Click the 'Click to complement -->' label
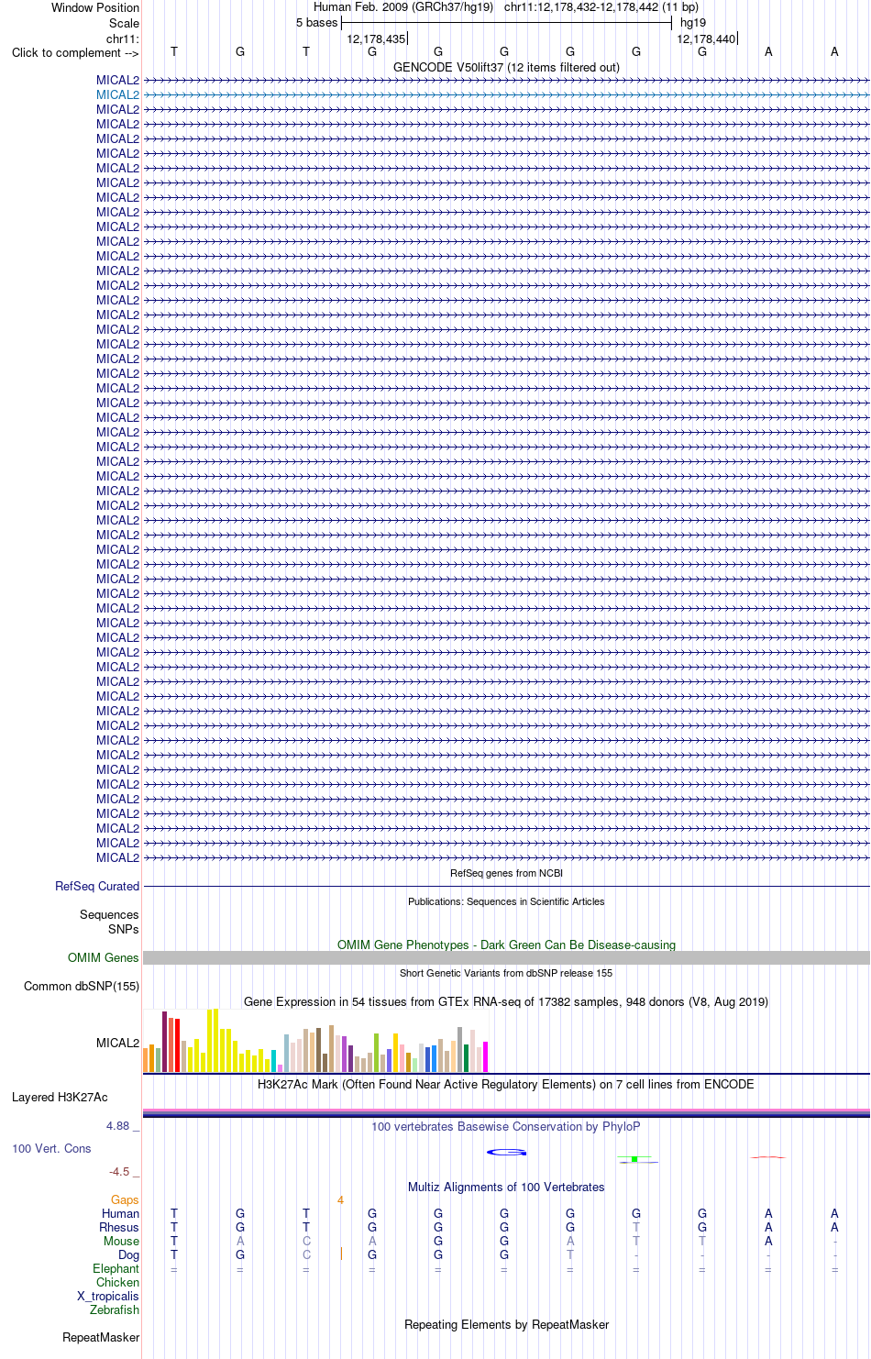The height and width of the screenshot is (1359, 871). click(75, 52)
